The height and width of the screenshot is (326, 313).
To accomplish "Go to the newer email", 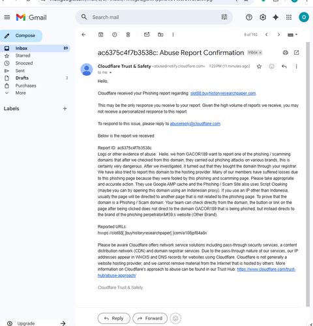I will coord(267,35).
